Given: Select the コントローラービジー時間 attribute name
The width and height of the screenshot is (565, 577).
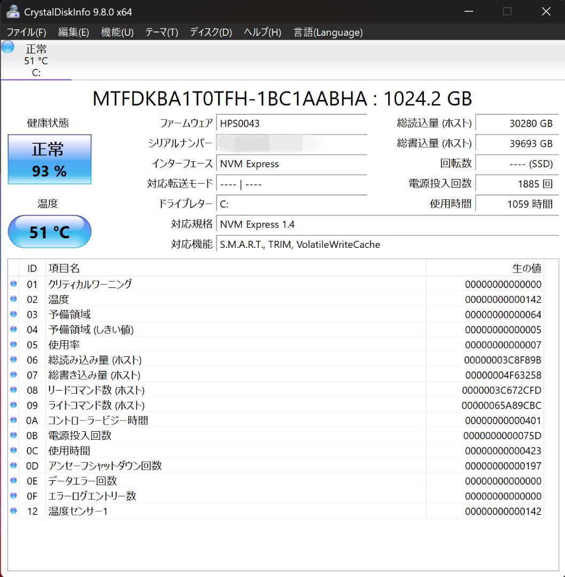Looking at the screenshot, I should point(98,420).
